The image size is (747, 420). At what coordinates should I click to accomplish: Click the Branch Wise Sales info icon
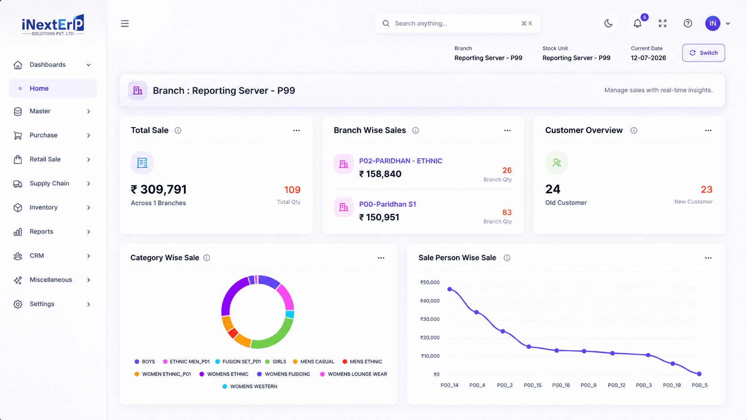415,130
